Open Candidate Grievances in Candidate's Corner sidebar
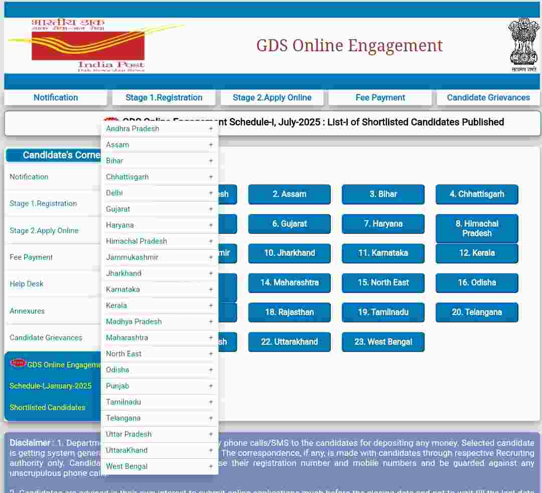The image size is (542, 493). pos(53,338)
